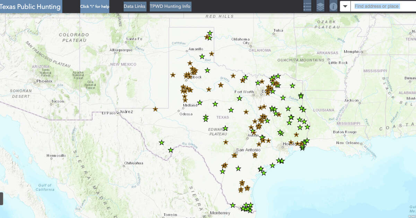The width and height of the screenshot is (416, 218).
Task: Click the info "i" icon
Action: [x=333, y=6]
